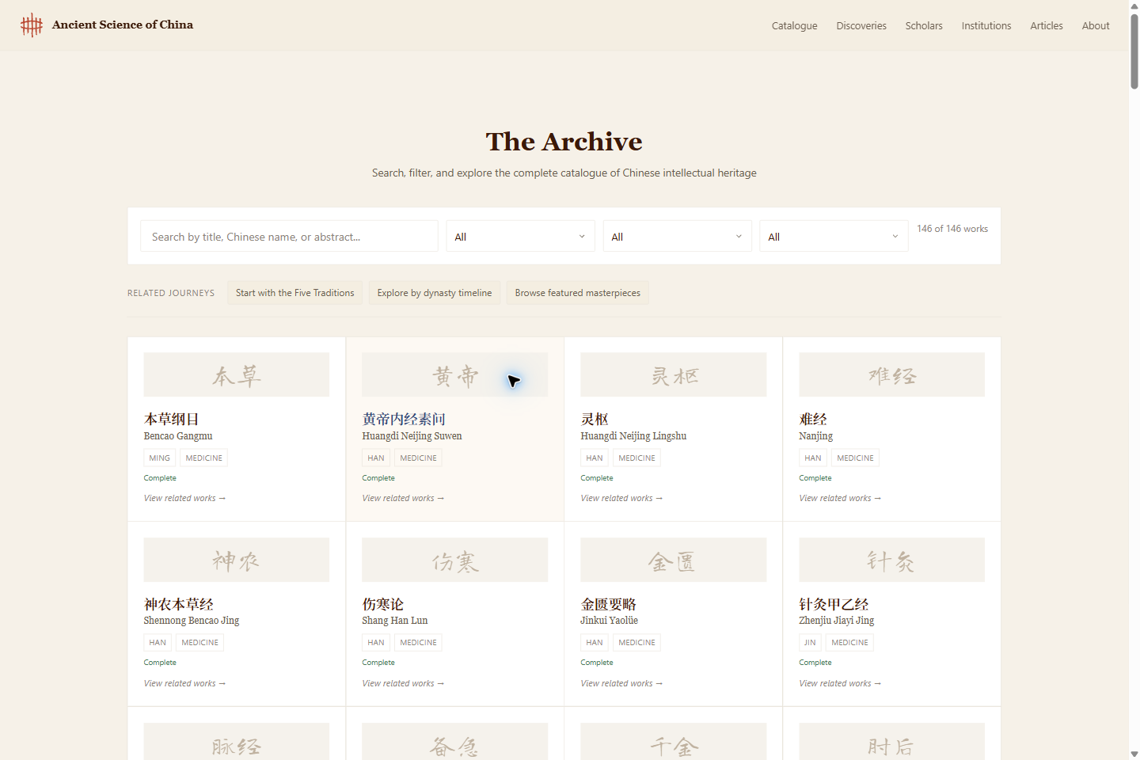View related works for Bencao Gangmu
The width and height of the screenshot is (1140, 760).
pyautogui.click(x=184, y=498)
